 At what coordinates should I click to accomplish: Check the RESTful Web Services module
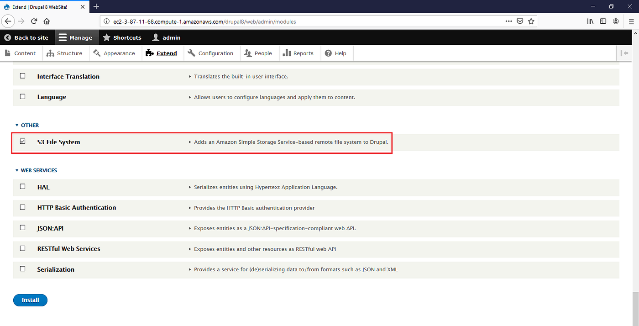[x=22, y=248]
